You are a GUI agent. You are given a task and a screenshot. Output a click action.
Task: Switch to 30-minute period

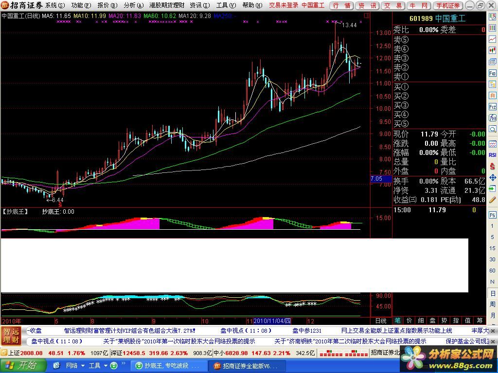coord(492,259)
